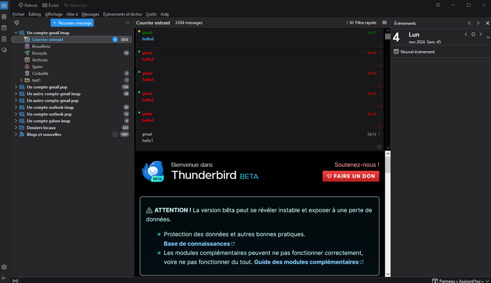491x283 pixels.
Task: Select the Corbeille folder
Action: [x=40, y=73]
